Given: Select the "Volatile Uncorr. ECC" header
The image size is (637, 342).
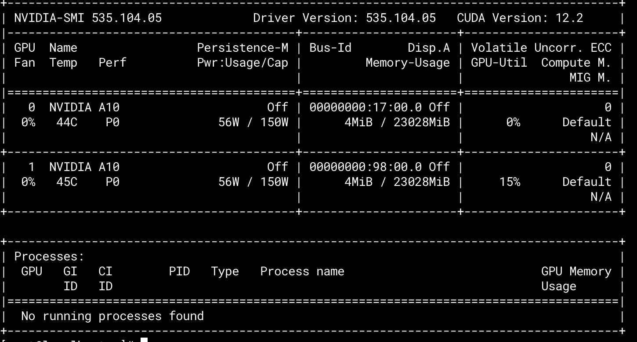Looking at the screenshot, I should tap(541, 48).
